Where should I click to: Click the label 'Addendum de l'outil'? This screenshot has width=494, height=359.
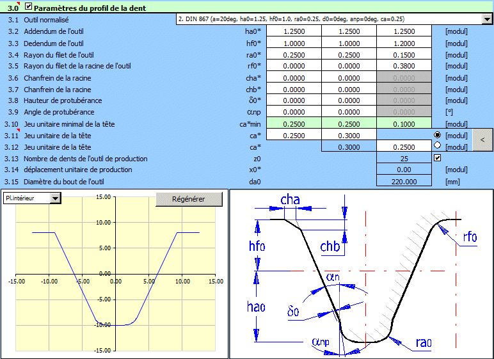click(54, 31)
